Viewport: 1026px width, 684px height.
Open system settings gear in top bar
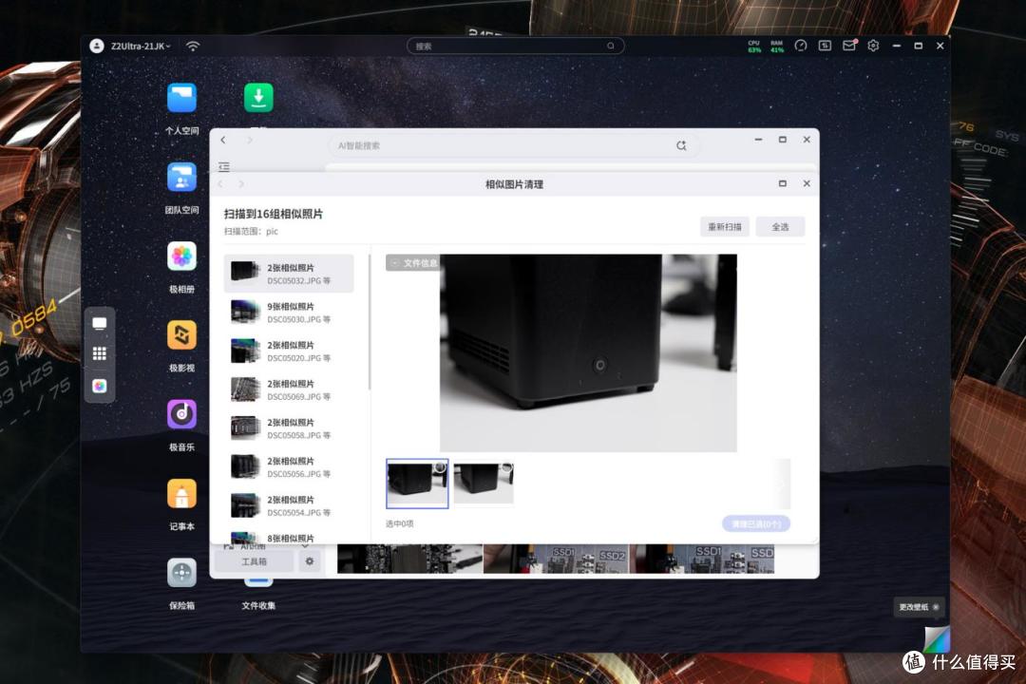tap(873, 46)
